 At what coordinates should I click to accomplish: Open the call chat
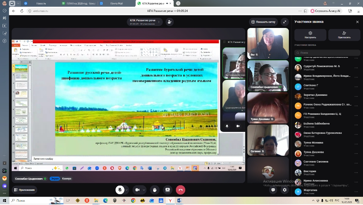click(x=273, y=190)
